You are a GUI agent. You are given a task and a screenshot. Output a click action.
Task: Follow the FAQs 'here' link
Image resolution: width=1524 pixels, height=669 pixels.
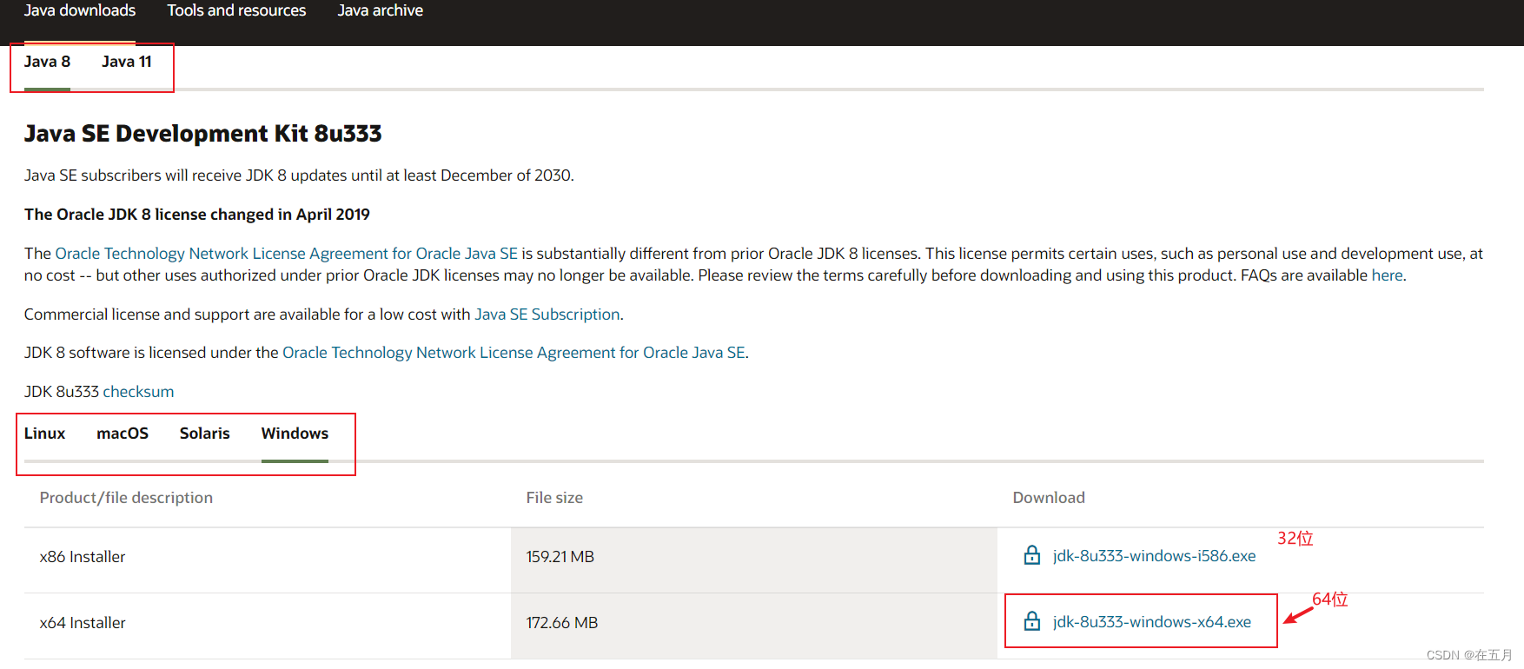(x=1387, y=275)
